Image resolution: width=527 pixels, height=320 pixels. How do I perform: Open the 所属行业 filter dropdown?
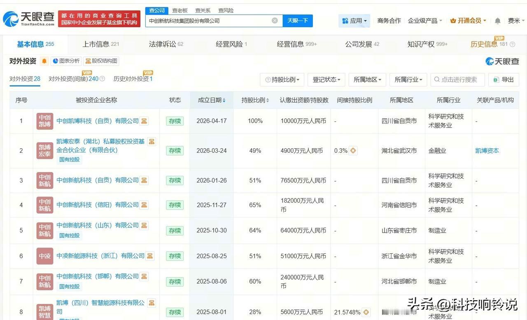[x=408, y=79]
